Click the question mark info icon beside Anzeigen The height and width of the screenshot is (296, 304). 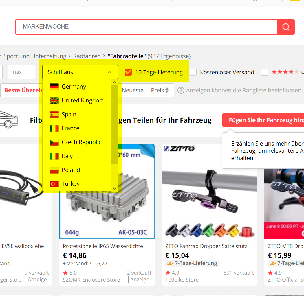pyautogui.click(x=181, y=90)
